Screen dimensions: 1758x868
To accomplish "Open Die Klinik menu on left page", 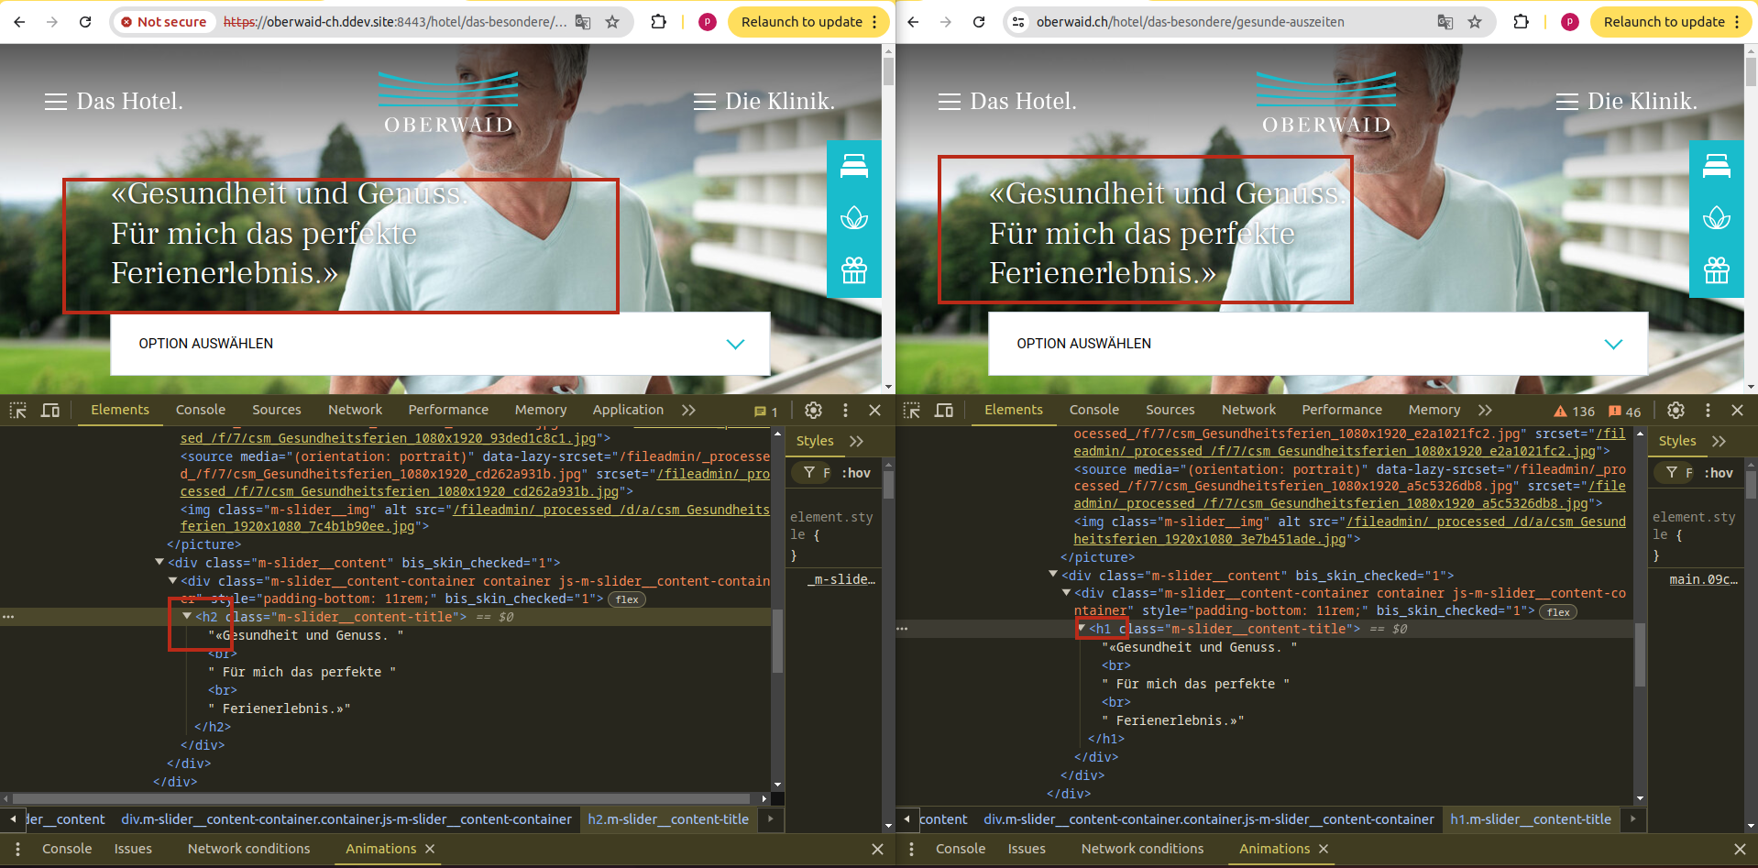I will (x=764, y=101).
